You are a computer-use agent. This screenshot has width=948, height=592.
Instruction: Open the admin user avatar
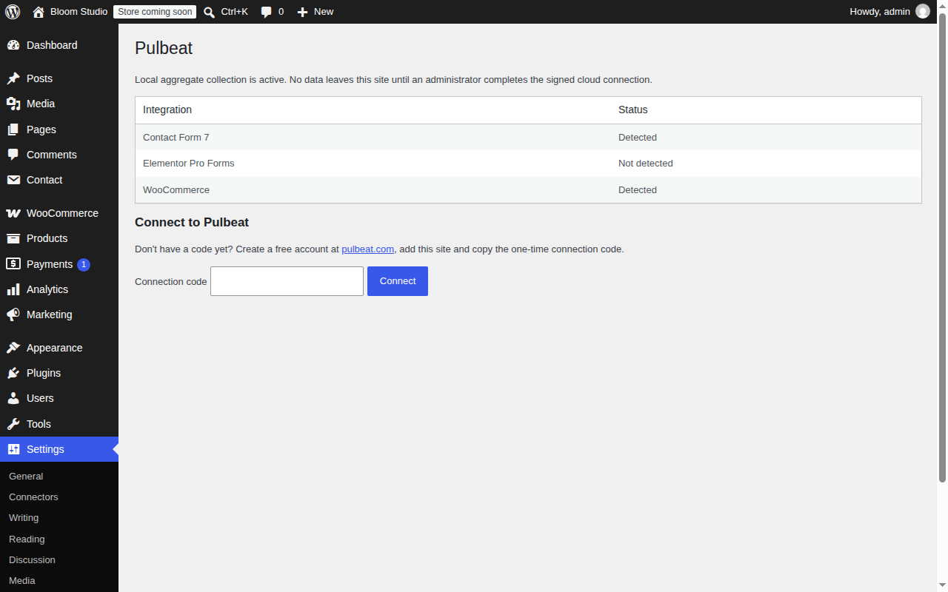point(923,11)
